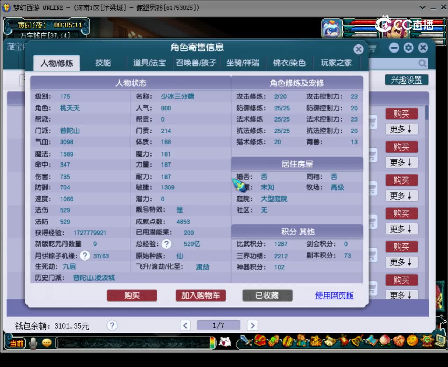The width and height of the screenshot is (448, 367).
Task: Go to the next page arrow
Action: pos(252,326)
